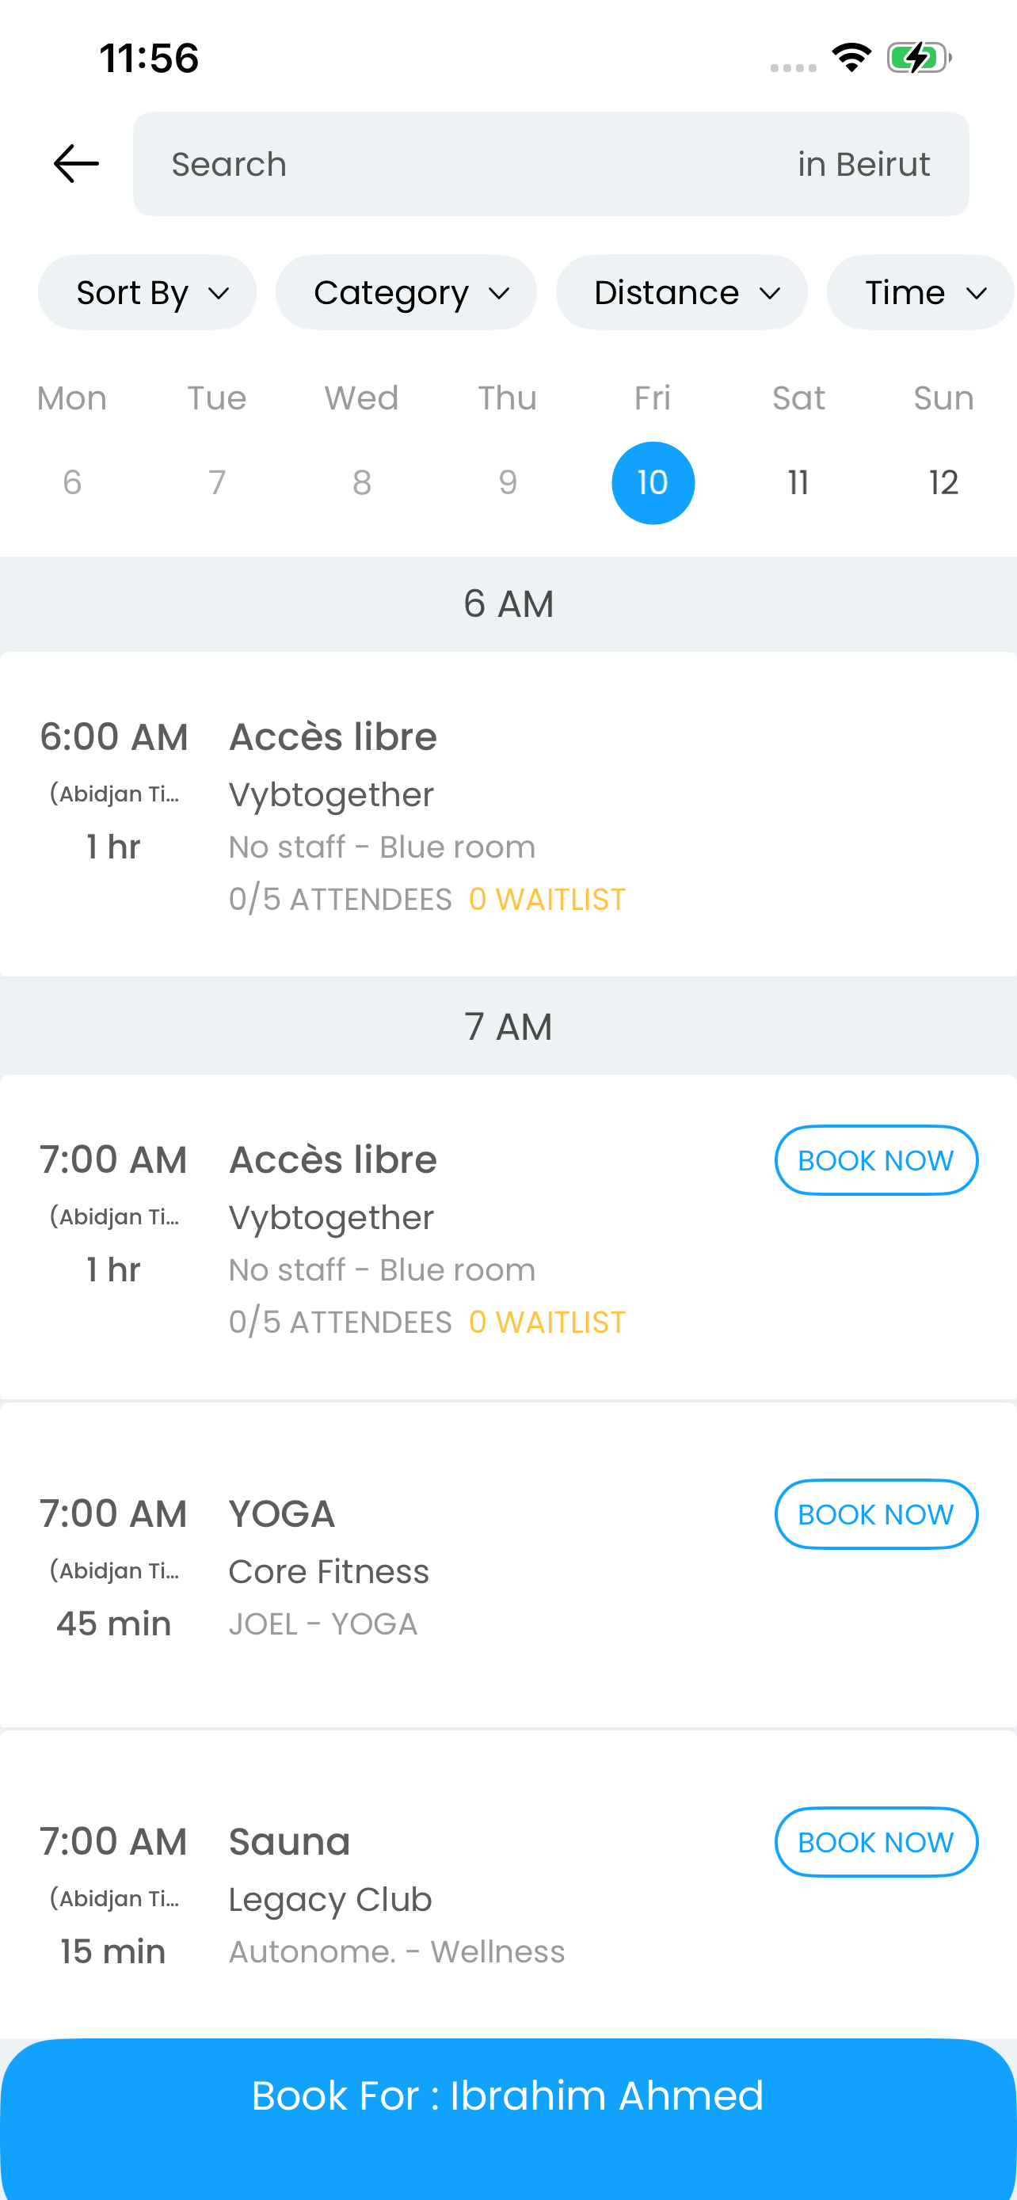Select Sunday 12 in calendar

click(943, 482)
